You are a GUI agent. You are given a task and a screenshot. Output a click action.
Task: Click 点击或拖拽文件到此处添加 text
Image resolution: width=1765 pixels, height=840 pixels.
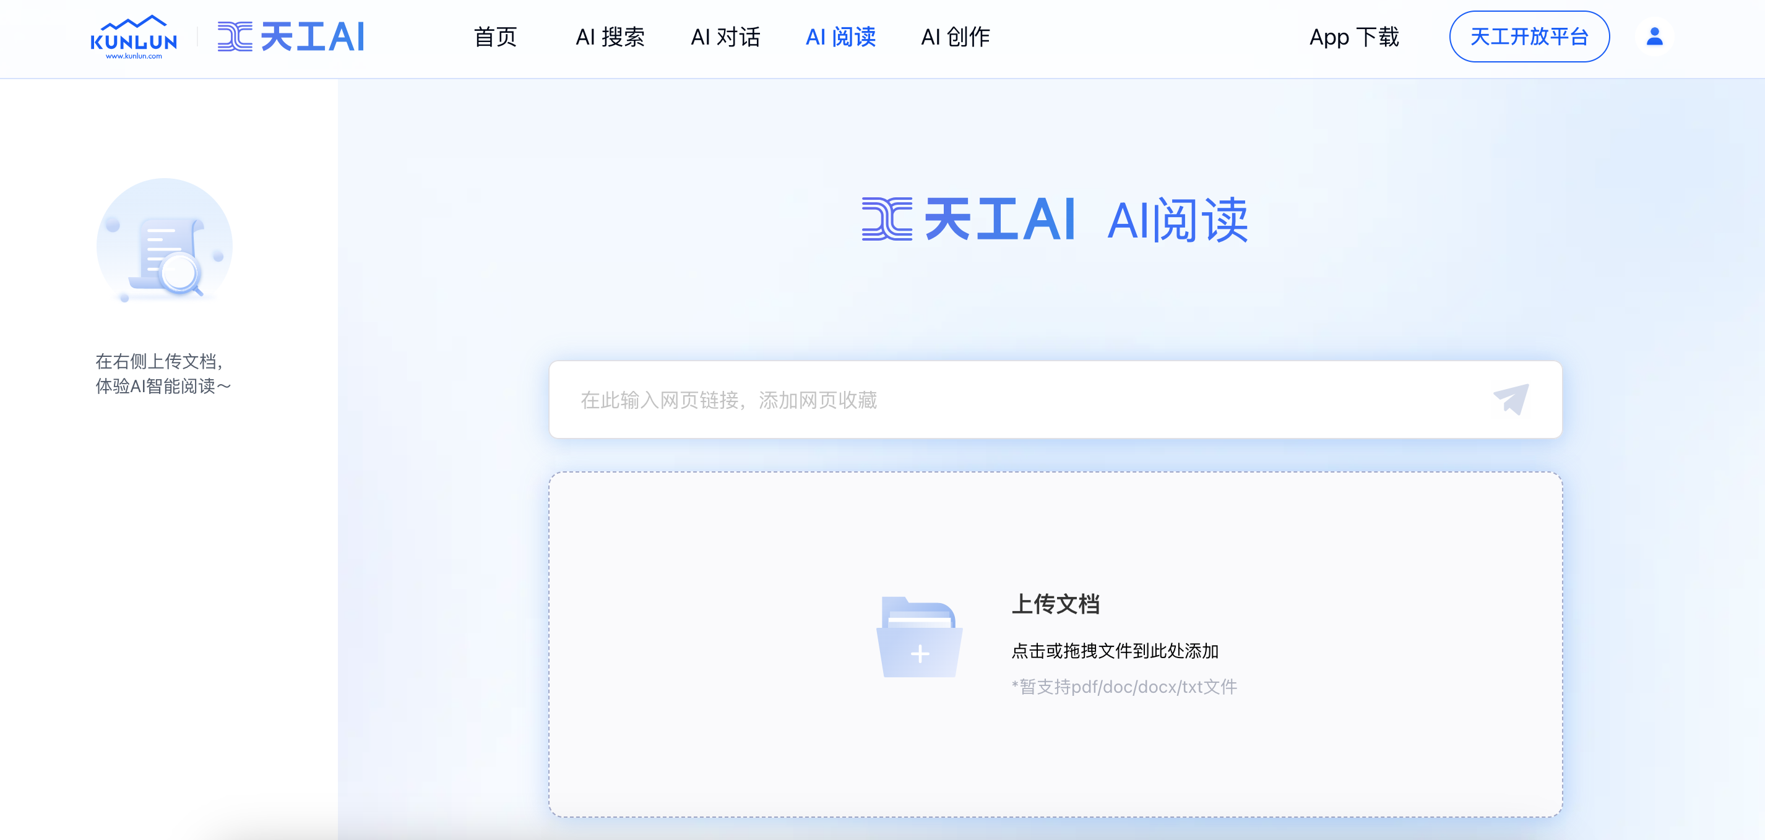[x=1115, y=650]
